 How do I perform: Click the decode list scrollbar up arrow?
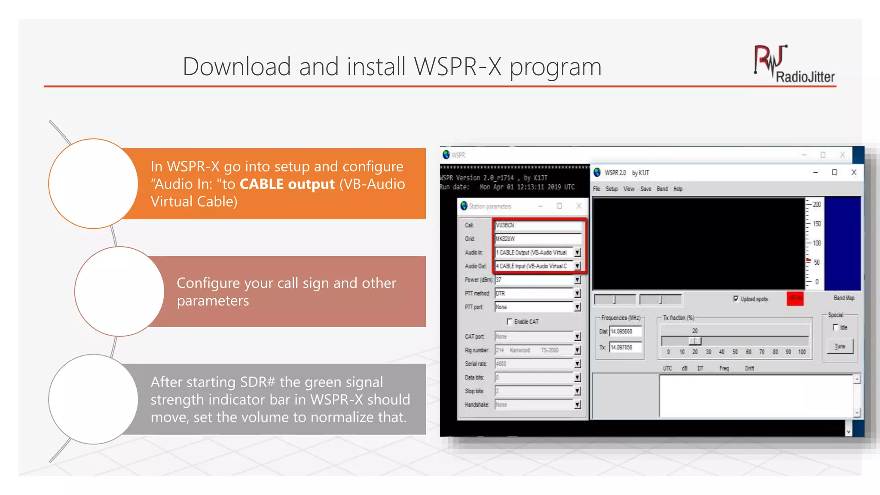[857, 379]
